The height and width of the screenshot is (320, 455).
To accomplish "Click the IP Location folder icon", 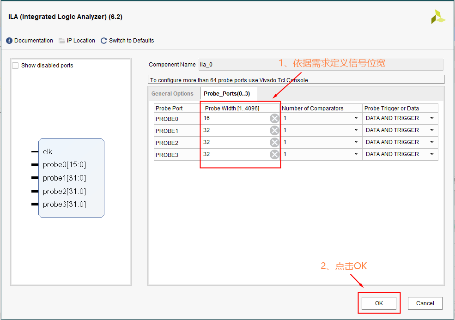I will tap(62, 41).
